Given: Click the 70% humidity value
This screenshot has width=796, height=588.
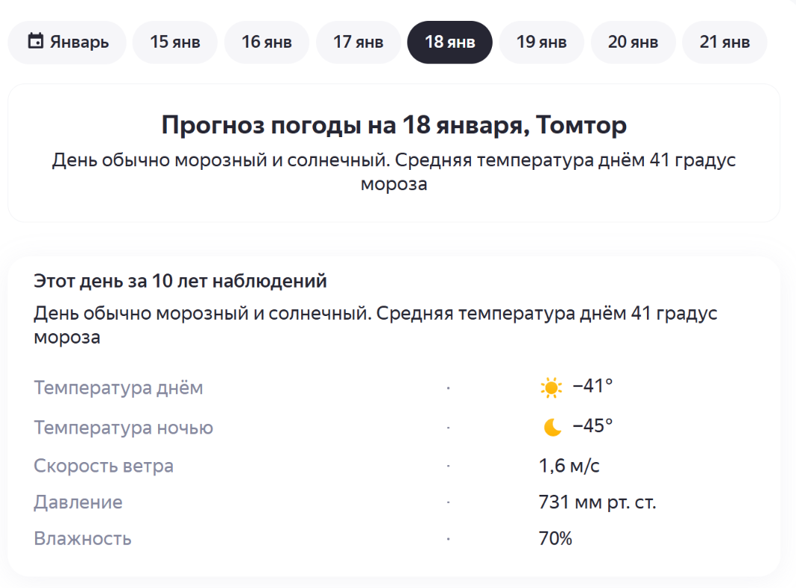Looking at the screenshot, I should point(555,538).
